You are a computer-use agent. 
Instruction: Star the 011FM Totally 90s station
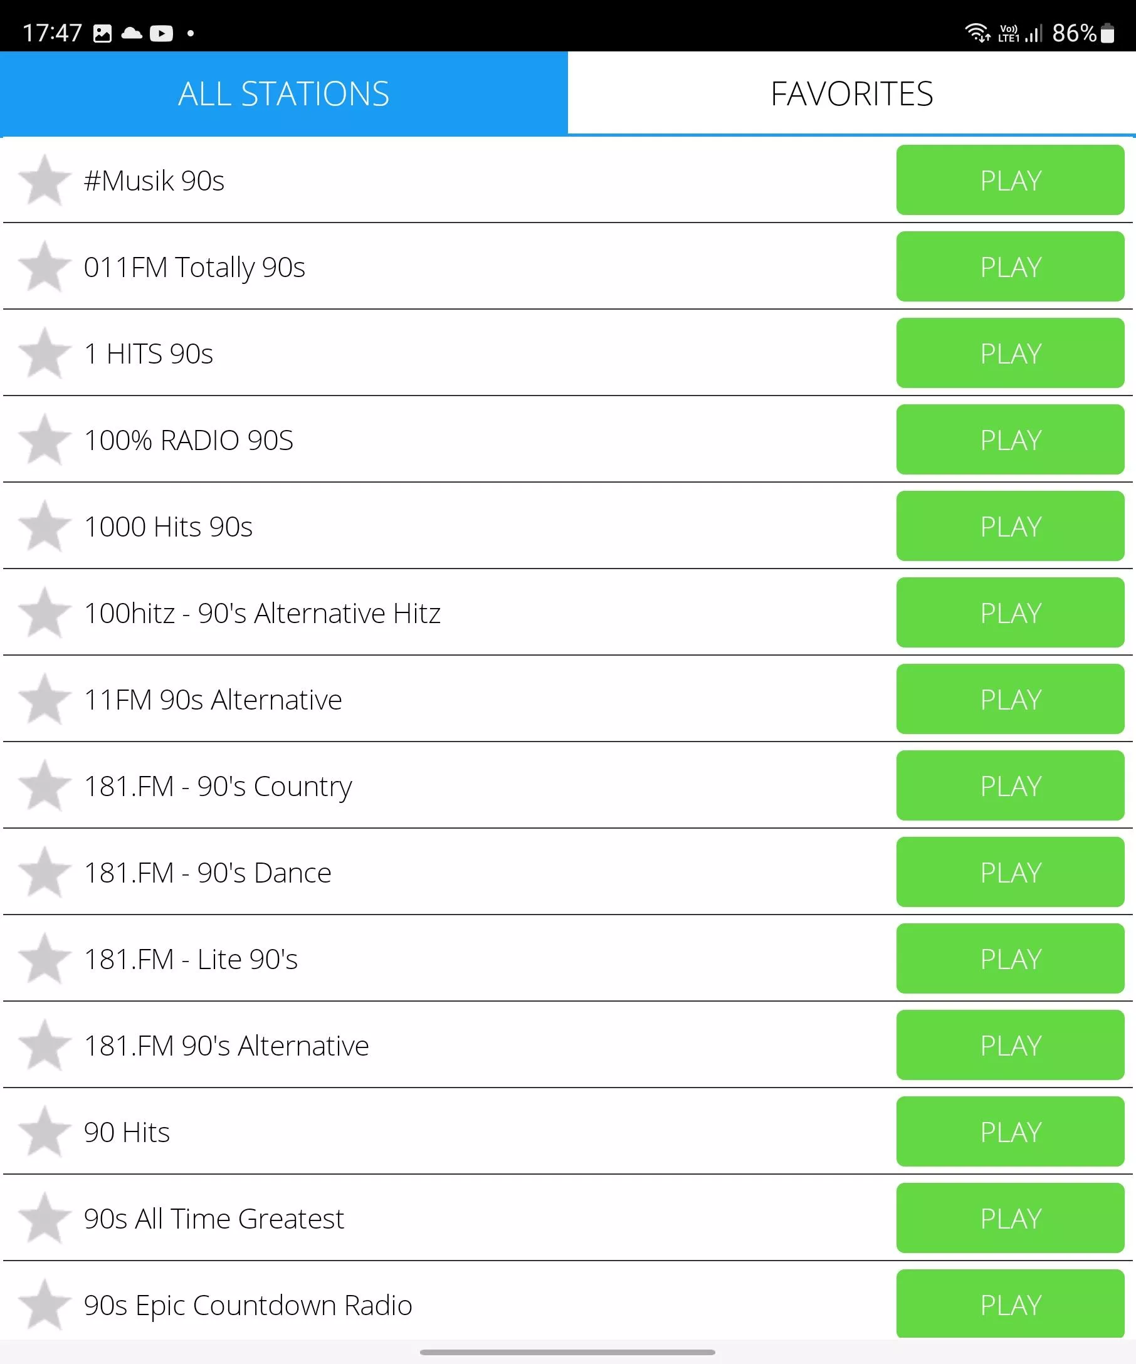[x=44, y=266]
